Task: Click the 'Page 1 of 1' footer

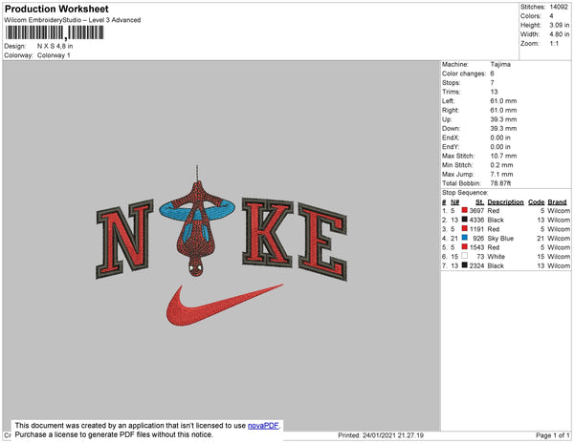Action: pyautogui.click(x=552, y=435)
